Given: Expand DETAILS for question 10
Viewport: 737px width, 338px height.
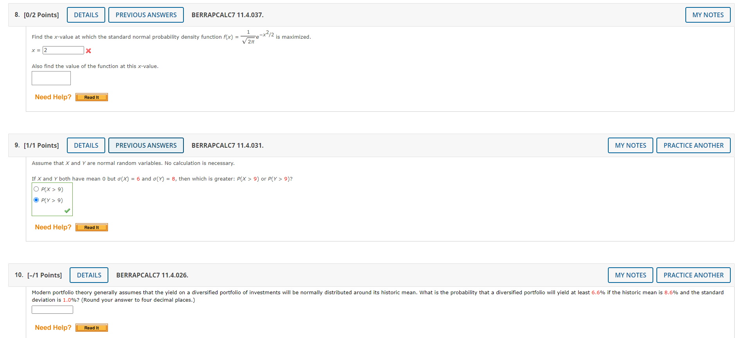Looking at the screenshot, I should 89,275.
